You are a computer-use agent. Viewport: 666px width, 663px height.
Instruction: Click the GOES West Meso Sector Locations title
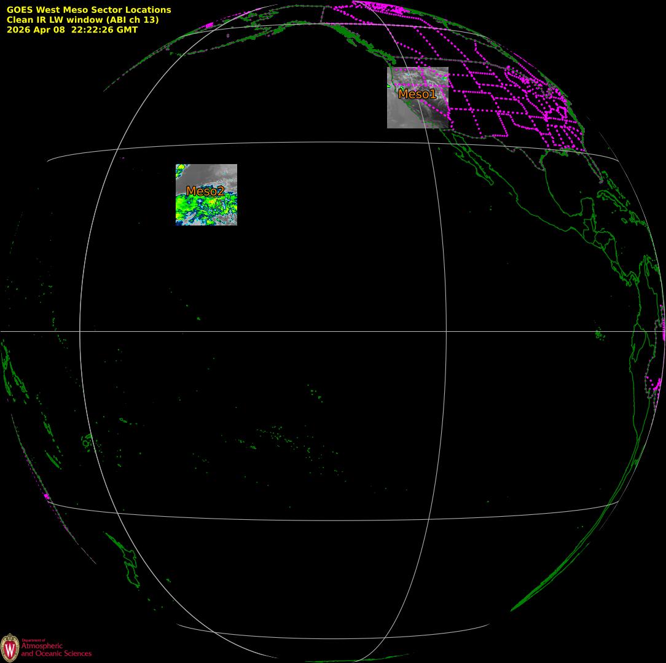tap(88, 9)
